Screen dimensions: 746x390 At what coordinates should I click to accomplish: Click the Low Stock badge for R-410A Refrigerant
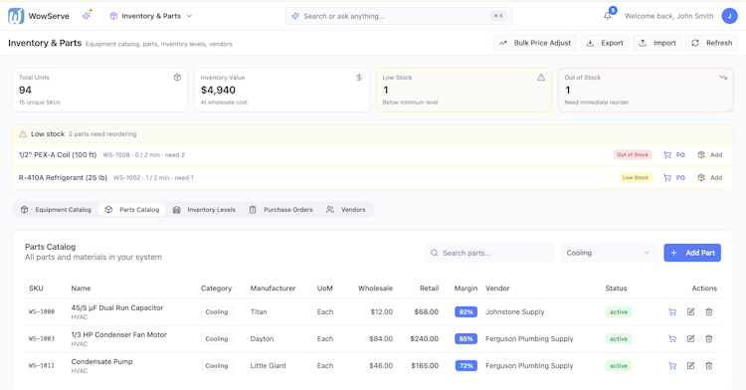point(636,177)
